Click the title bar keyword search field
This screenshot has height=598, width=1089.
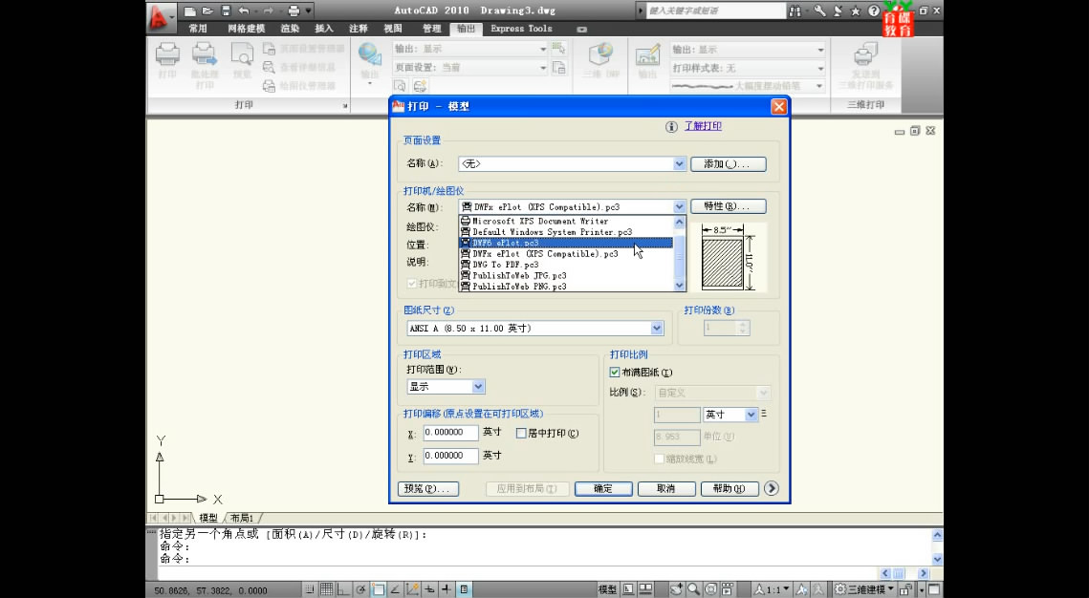715,11
